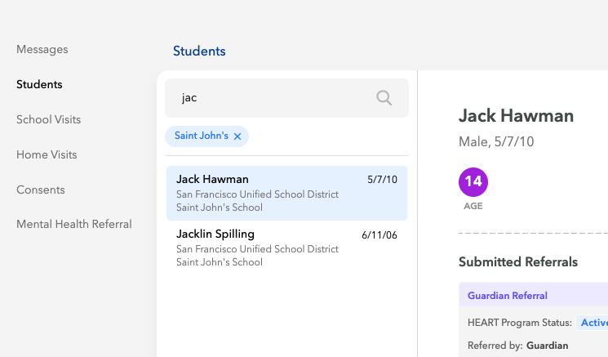Click the blue Students page header
The image size is (608, 357).
199,51
